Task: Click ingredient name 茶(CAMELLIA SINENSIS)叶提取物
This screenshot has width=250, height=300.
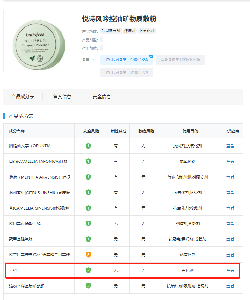Action: click(39, 208)
